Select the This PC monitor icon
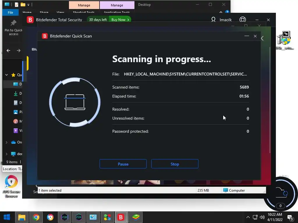The height and width of the screenshot is (223, 298). pyautogui.click(x=13, y=154)
